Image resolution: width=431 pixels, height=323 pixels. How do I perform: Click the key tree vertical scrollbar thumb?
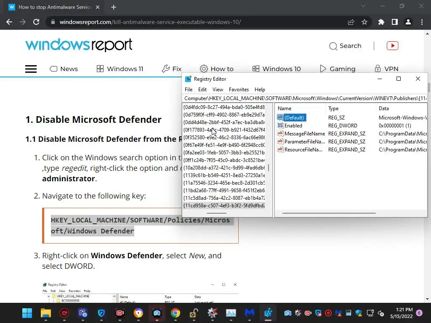point(269,167)
